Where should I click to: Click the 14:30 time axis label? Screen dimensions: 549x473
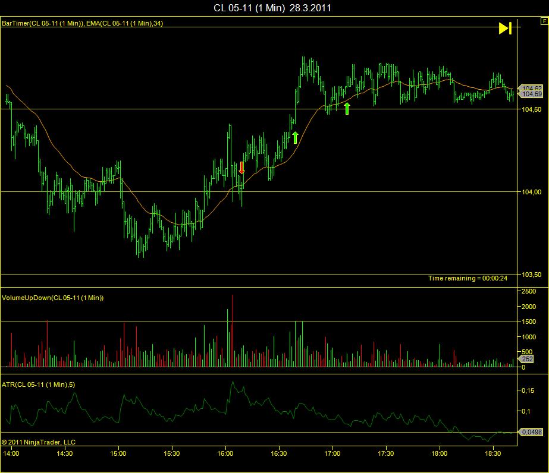(x=65, y=453)
